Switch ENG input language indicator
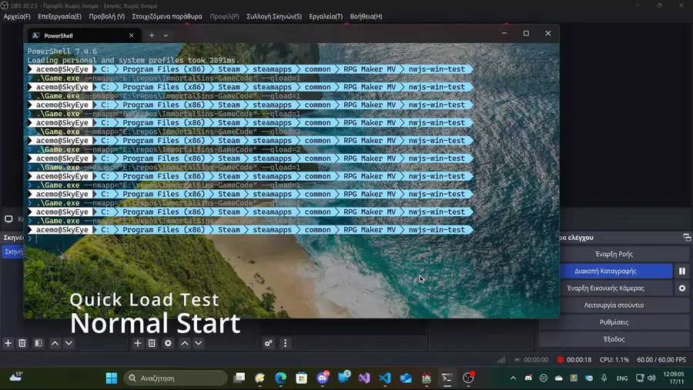The image size is (693, 390). pos(622,378)
